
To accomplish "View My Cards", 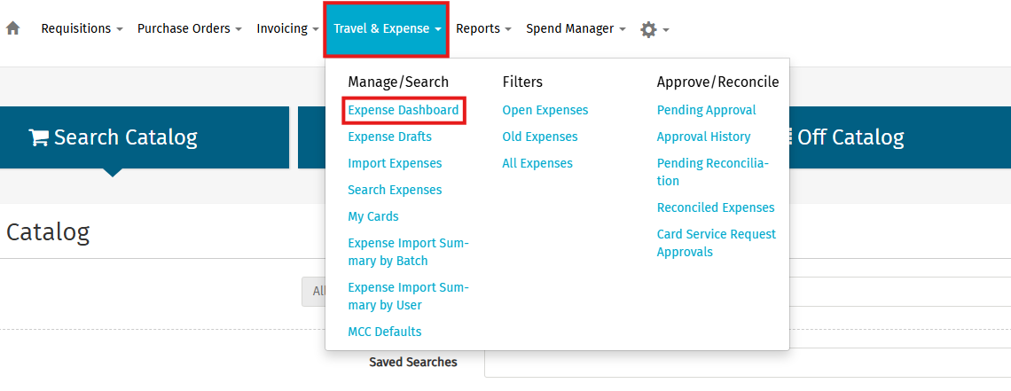I will point(373,216).
